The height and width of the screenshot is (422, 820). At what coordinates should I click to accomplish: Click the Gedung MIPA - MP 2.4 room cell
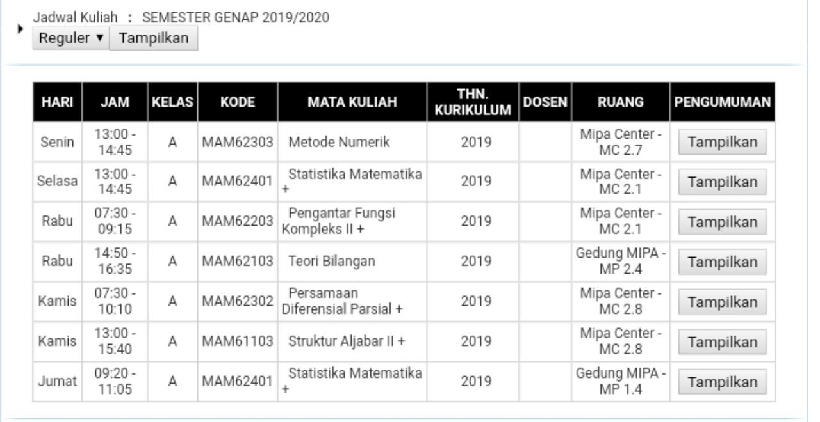(x=621, y=262)
